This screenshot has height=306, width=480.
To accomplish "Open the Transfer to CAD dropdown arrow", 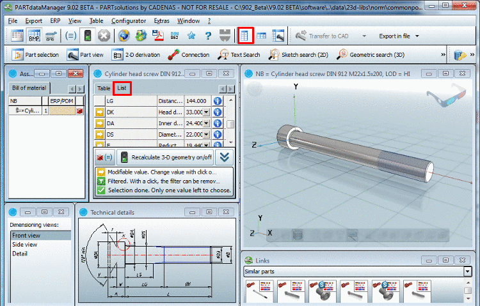I will coord(364,36).
